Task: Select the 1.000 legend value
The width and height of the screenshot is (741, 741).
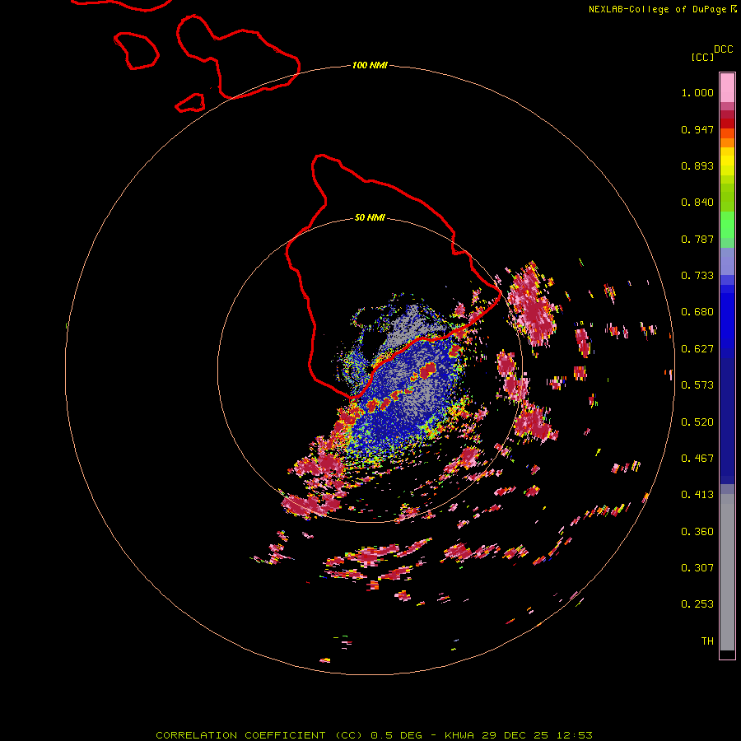Action: (x=697, y=92)
